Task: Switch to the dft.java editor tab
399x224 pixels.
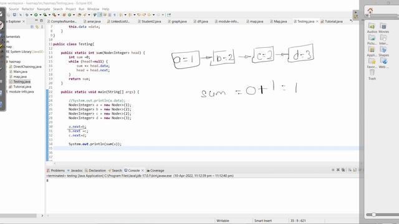Action: (x=201, y=21)
